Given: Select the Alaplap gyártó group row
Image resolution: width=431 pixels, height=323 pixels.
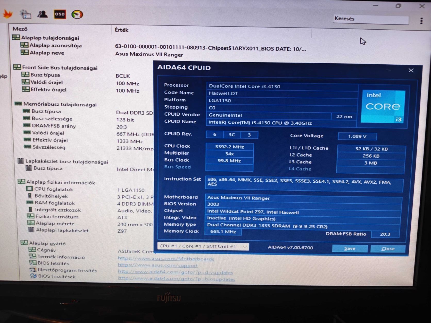Looking at the screenshot, I should tap(43, 243).
